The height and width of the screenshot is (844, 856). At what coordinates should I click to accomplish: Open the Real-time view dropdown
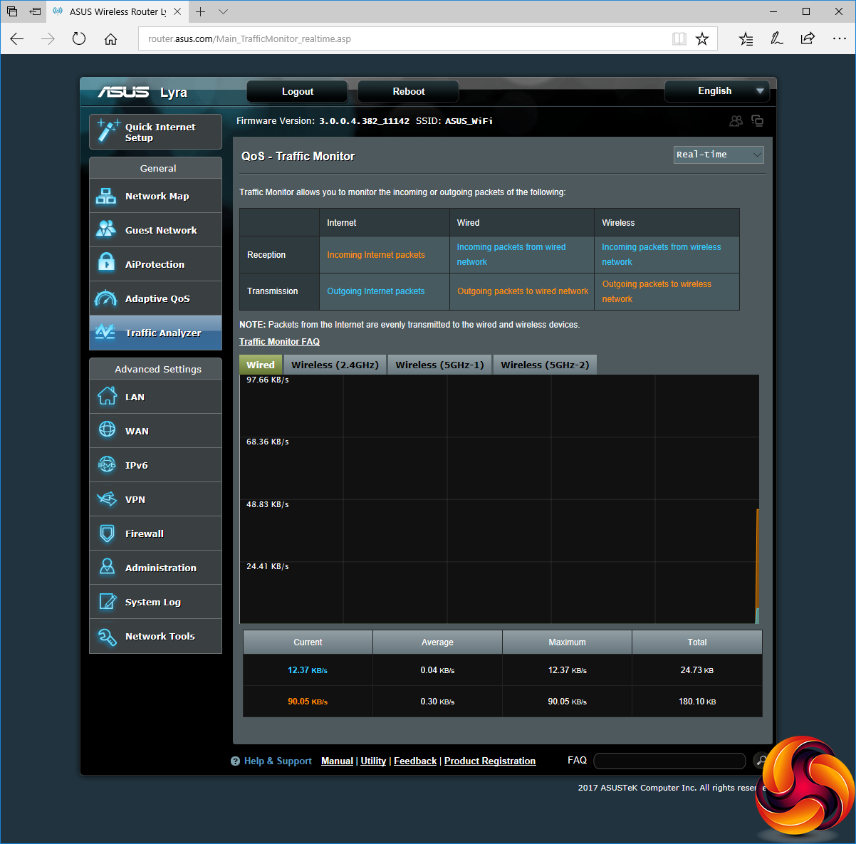[719, 155]
